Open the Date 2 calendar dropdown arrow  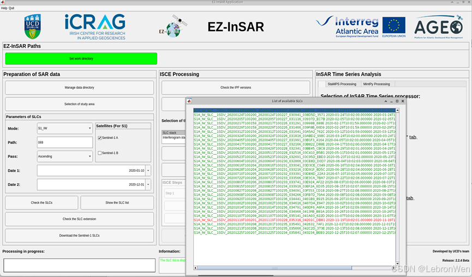click(x=148, y=185)
